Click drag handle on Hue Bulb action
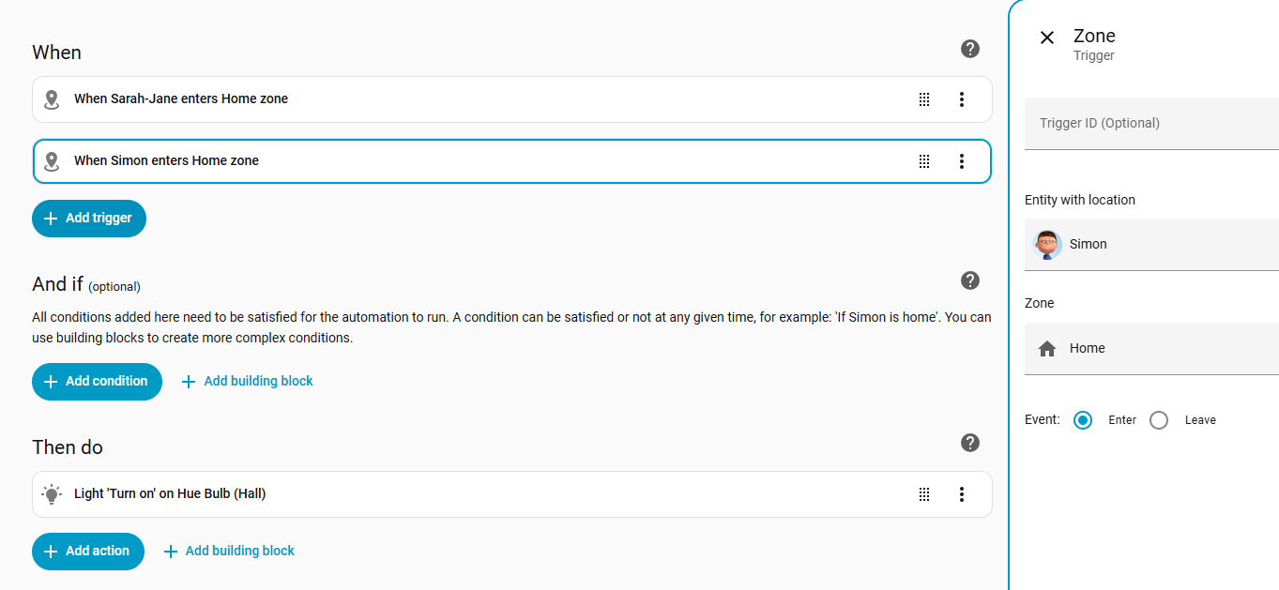This screenshot has height=590, width=1279. tap(924, 494)
